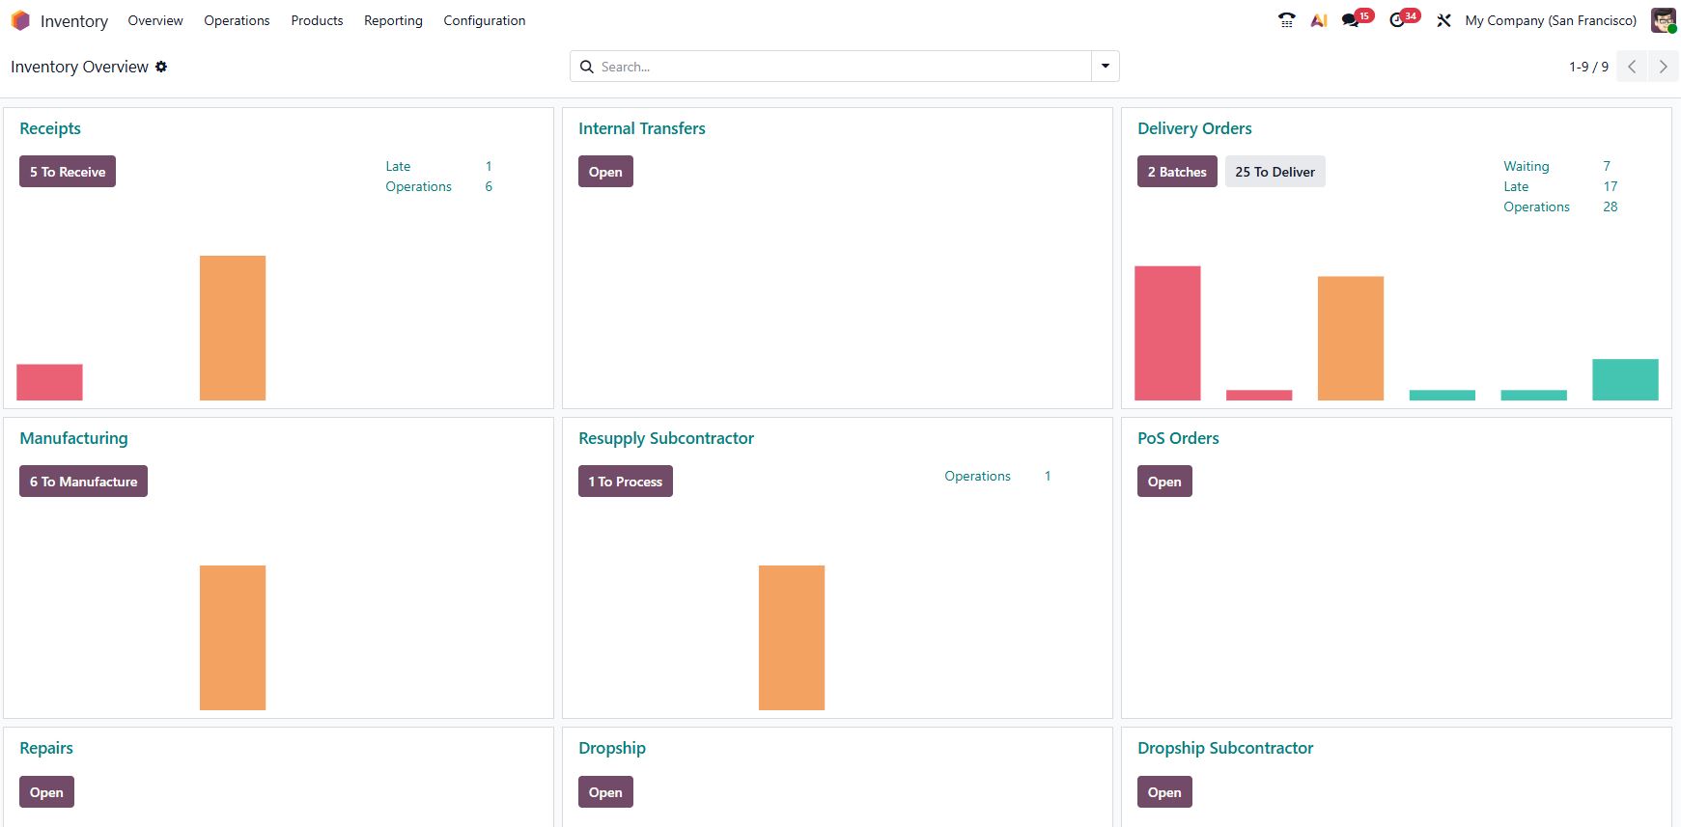This screenshot has width=1681, height=827.
Task: Click the 2 Batches button
Action: point(1177,172)
